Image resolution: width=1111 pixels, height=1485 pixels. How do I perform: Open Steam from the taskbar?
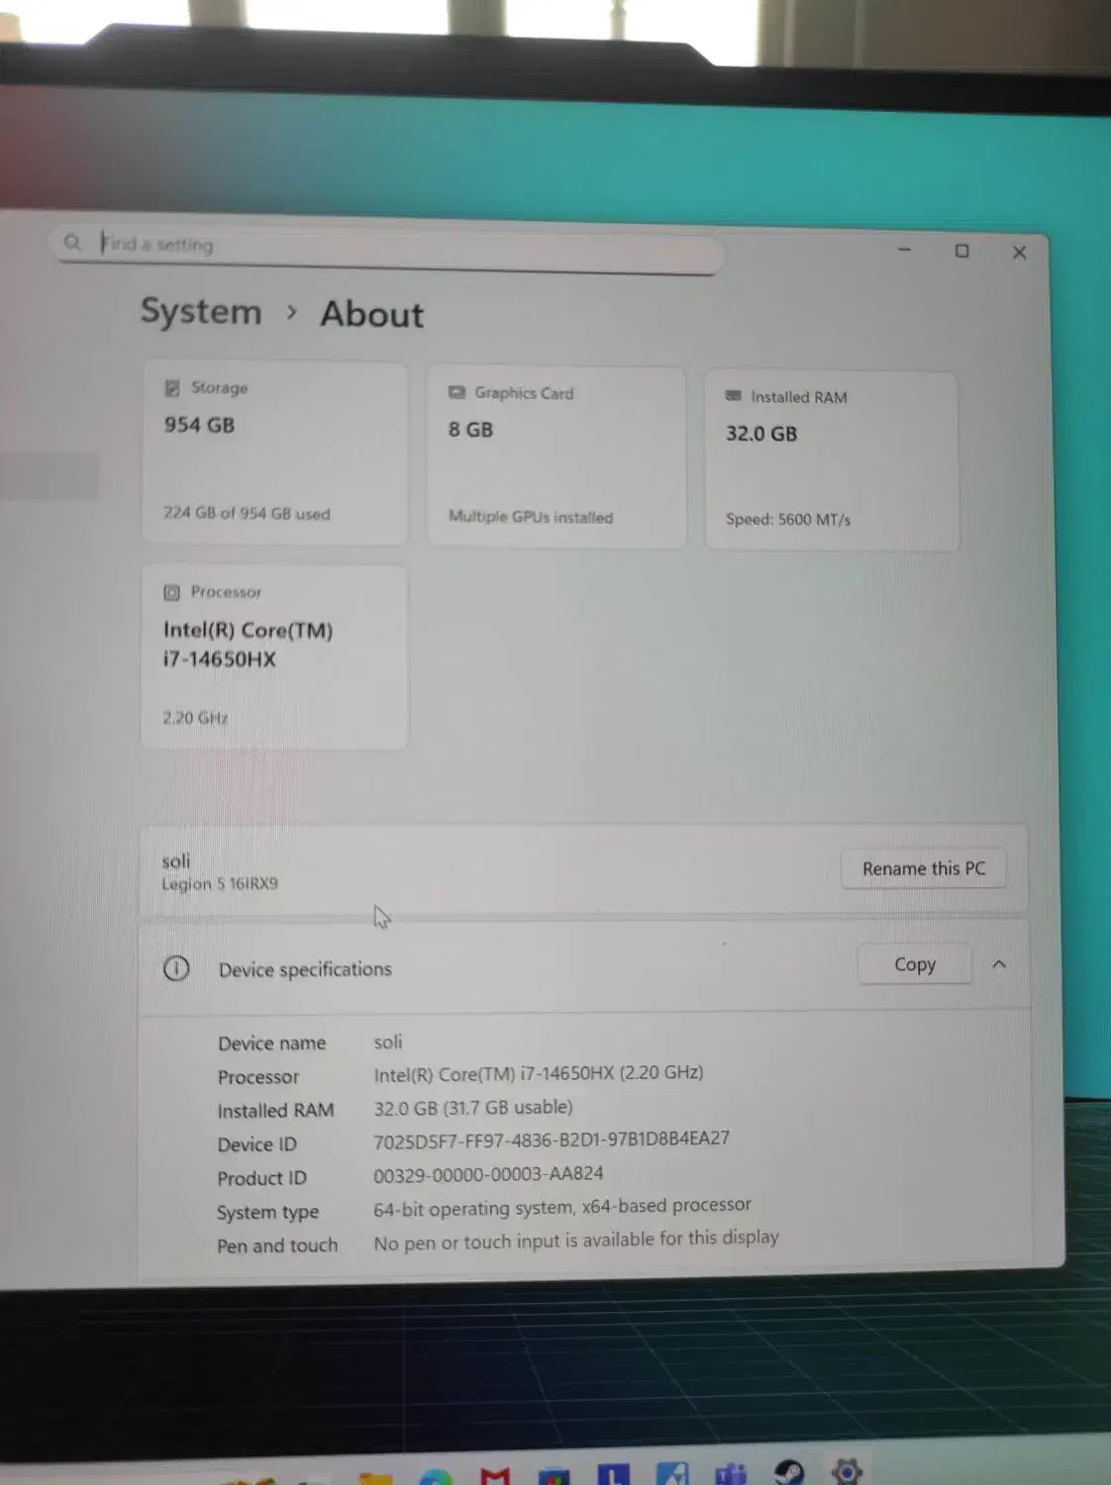[789, 1472]
